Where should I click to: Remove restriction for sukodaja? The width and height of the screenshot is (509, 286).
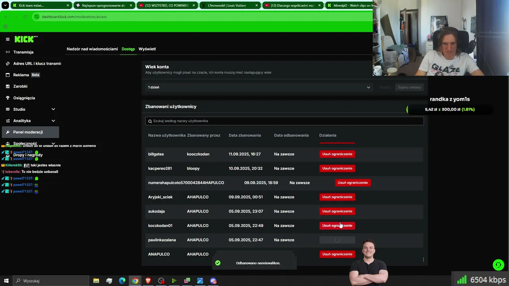(337, 211)
